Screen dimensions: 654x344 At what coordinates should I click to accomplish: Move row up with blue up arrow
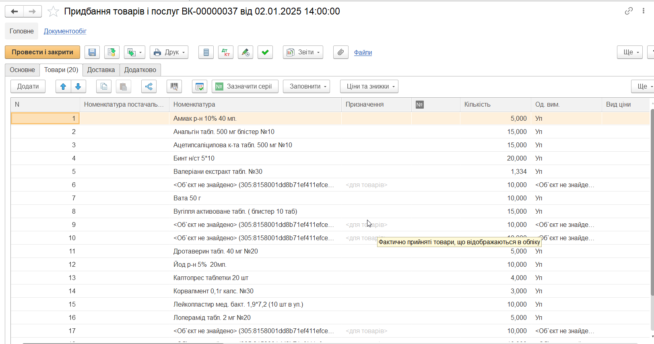pyautogui.click(x=63, y=87)
